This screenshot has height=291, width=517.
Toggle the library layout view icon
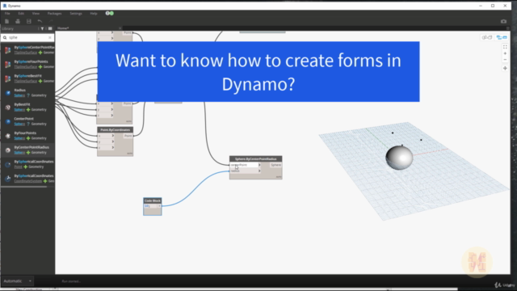pos(50,29)
